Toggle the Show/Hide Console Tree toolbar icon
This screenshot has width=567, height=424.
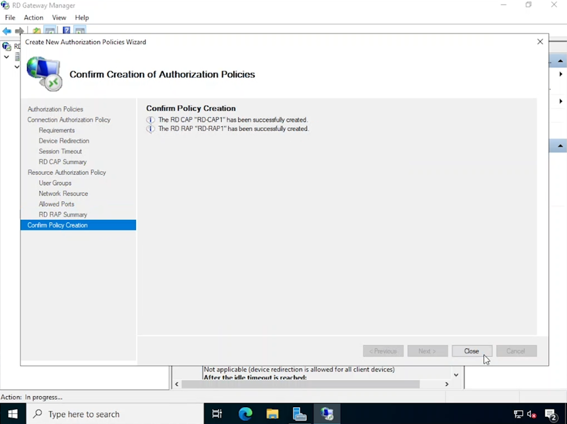pos(50,30)
